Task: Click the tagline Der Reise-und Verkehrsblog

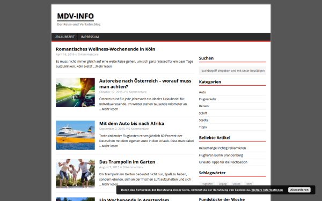Action: pos(79,25)
